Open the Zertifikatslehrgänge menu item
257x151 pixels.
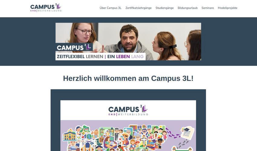click(138, 8)
